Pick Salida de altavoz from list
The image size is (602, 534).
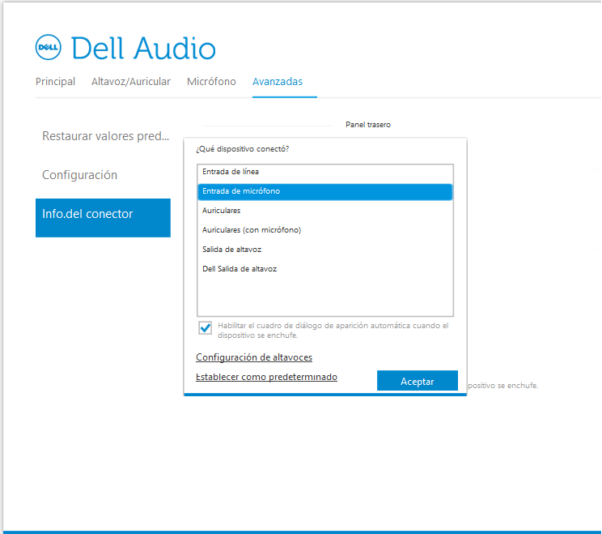tap(325, 250)
